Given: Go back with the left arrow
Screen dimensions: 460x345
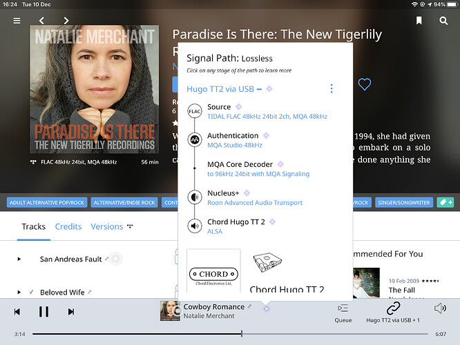Looking at the screenshot, I should click(x=41, y=21).
